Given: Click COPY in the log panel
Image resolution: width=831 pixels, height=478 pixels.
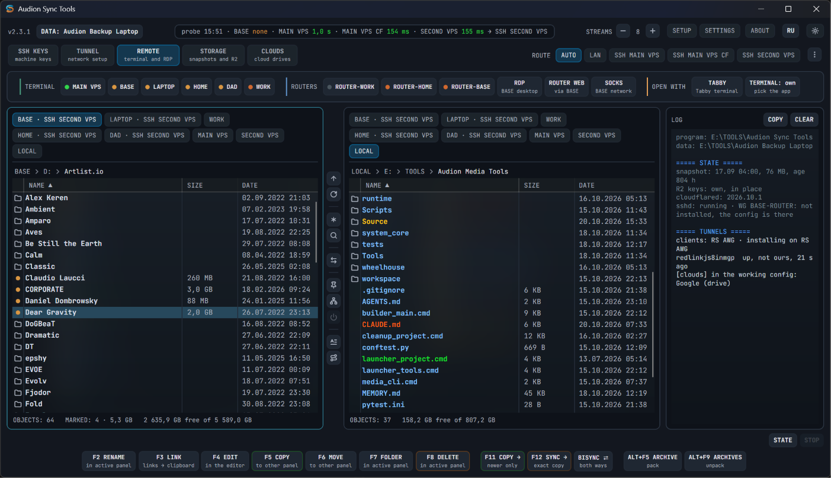Looking at the screenshot, I should [775, 120].
